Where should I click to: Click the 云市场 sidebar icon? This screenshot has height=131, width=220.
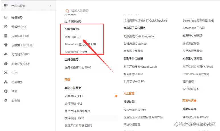[6, 101]
